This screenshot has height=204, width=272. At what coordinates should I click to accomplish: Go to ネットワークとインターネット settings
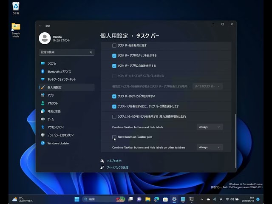tap(61, 79)
